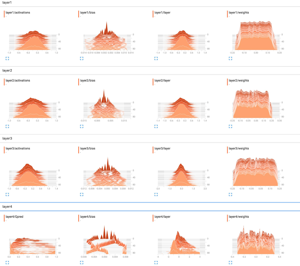
Task: Expand the layer1/bias chart to fullscreen
Action: pyautogui.click(x=82, y=58)
